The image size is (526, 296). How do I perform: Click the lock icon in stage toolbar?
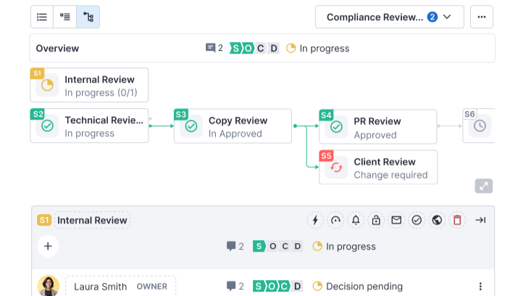coord(376,221)
